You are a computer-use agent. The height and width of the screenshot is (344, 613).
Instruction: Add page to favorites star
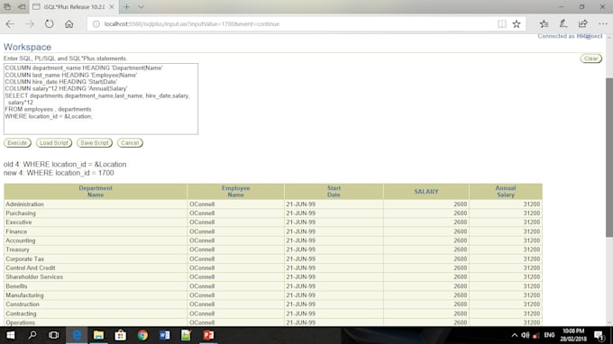(517, 23)
